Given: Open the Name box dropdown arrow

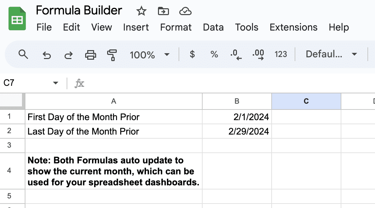Looking at the screenshot, I should (x=56, y=83).
